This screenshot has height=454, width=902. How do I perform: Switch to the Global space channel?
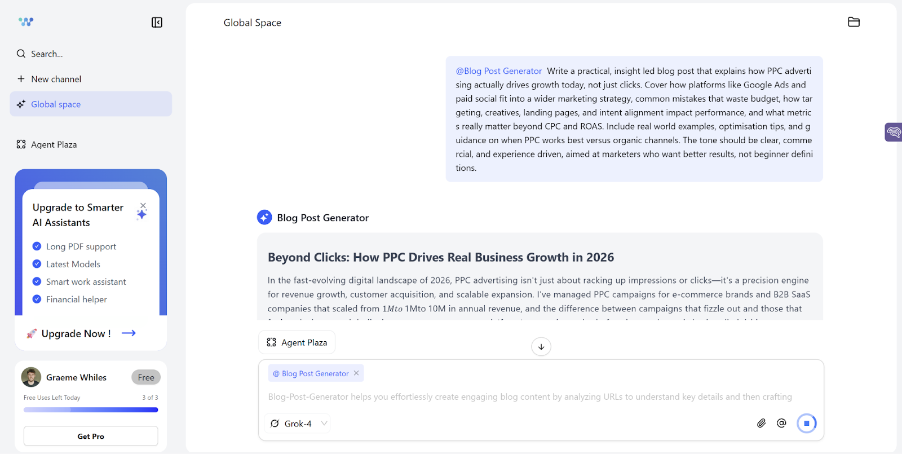click(55, 104)
